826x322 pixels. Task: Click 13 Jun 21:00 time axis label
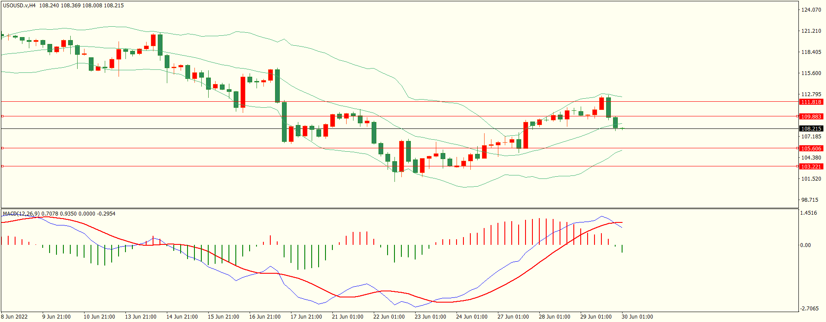click(x=141, y=317)
